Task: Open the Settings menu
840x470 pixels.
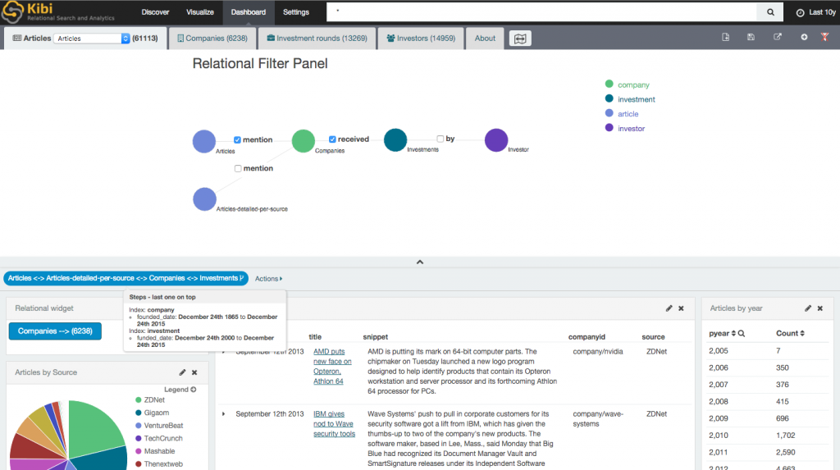Action: pyautogui.click(x=295, y=11)
